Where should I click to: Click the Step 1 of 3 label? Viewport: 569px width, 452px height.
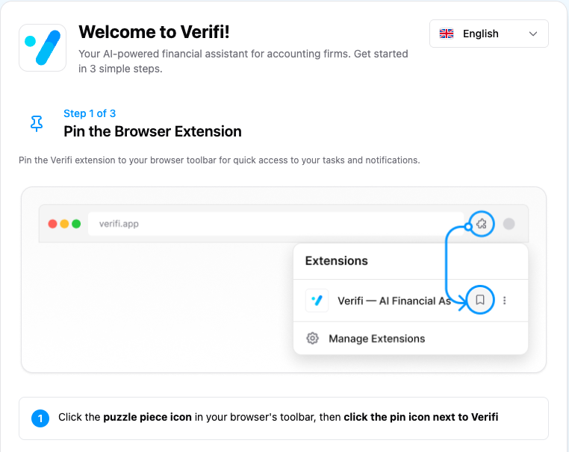coord(90,113)
